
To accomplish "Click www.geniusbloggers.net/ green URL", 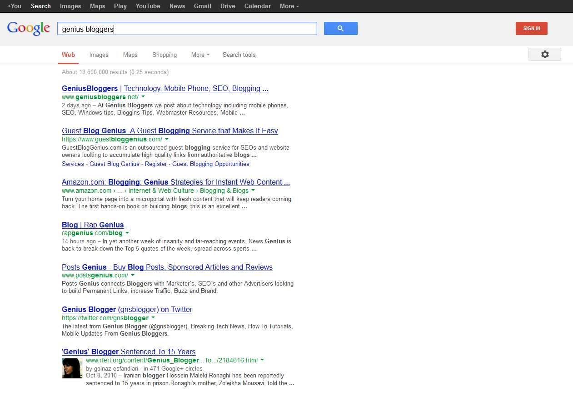I will [x=100, y=97].
